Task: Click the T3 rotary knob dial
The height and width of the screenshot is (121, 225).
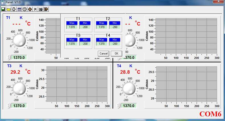Action: click(x=19, y=89)
